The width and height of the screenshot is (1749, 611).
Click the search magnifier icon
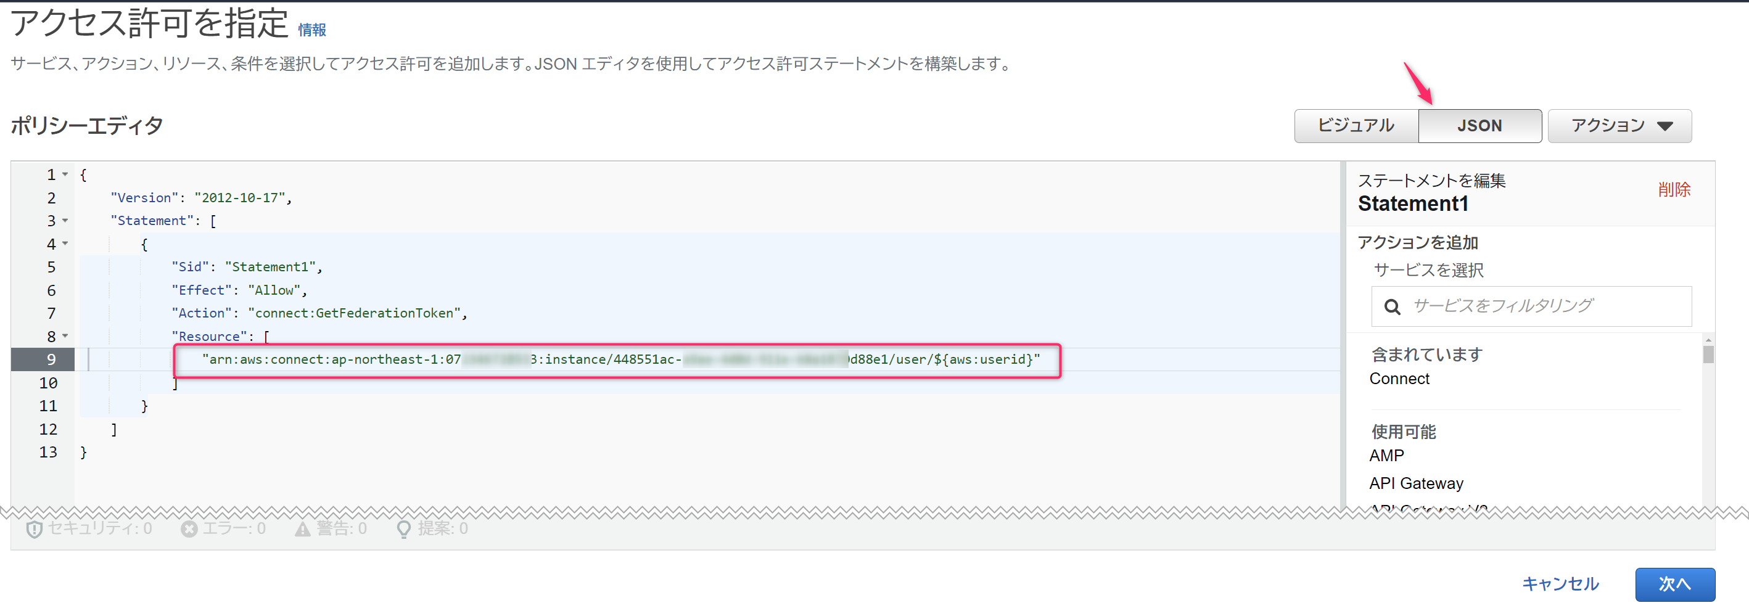click(x=1392, y=307)
